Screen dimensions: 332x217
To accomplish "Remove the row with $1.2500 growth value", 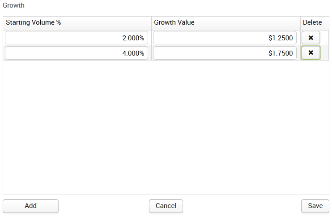I will (x=311, y=38).
